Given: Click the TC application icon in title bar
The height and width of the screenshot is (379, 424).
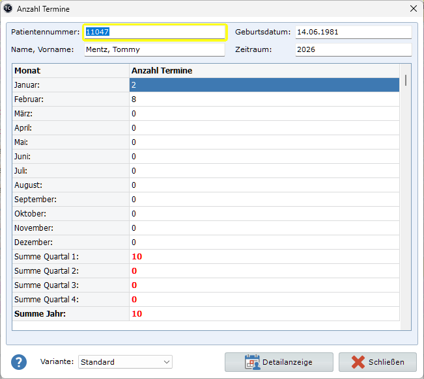Looking at the screenshot, I should tap(8, 9).
